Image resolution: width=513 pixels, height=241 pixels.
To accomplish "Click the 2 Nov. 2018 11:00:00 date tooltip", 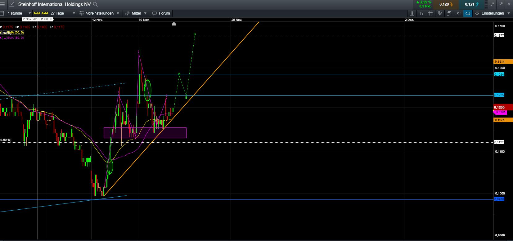I will 37,19.
